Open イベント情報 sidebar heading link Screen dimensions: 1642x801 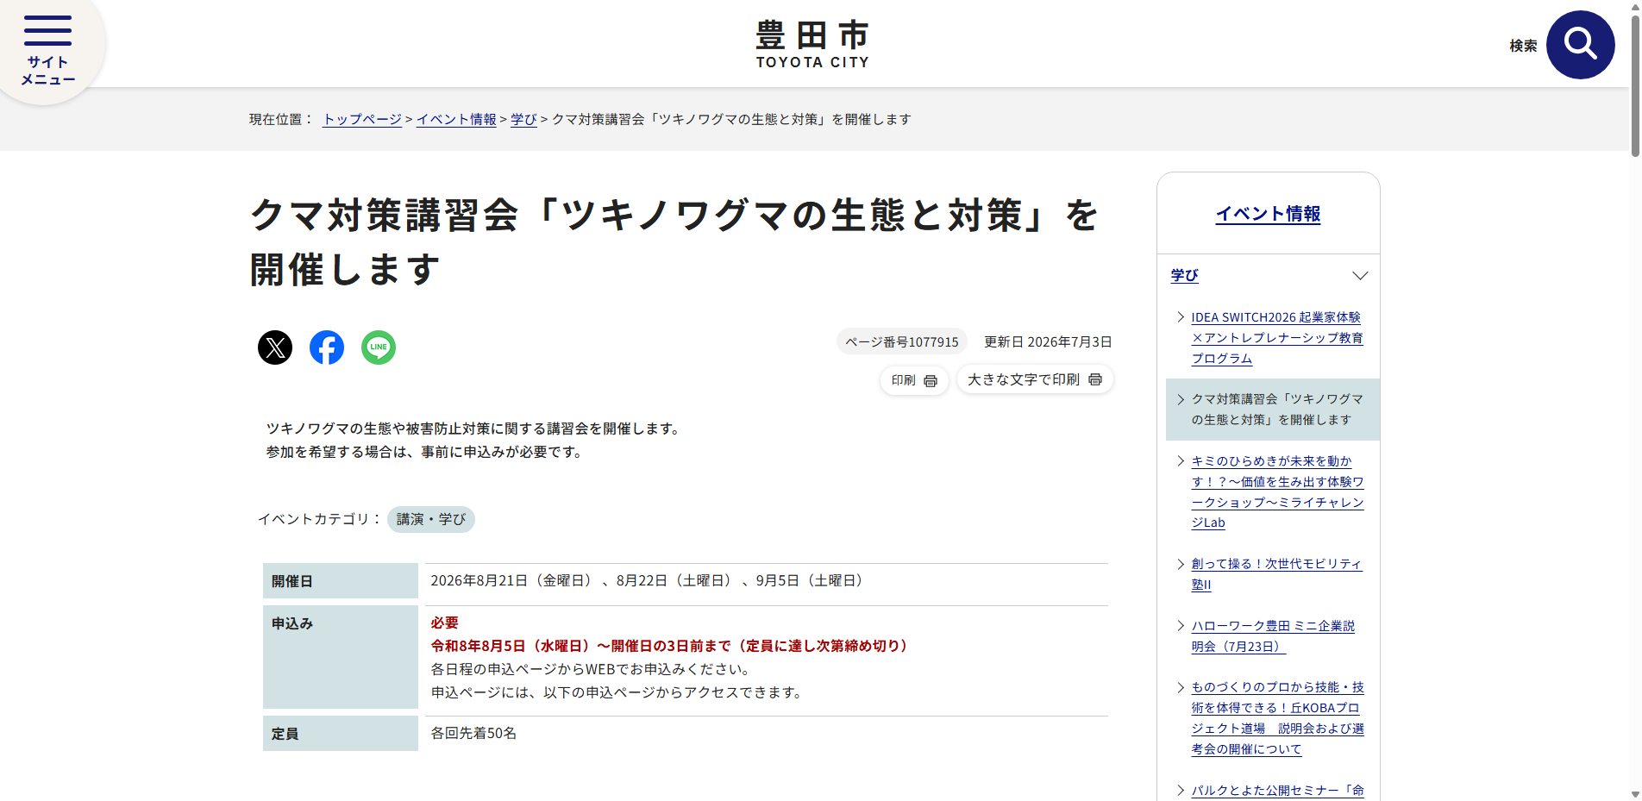click(1268, 214)
